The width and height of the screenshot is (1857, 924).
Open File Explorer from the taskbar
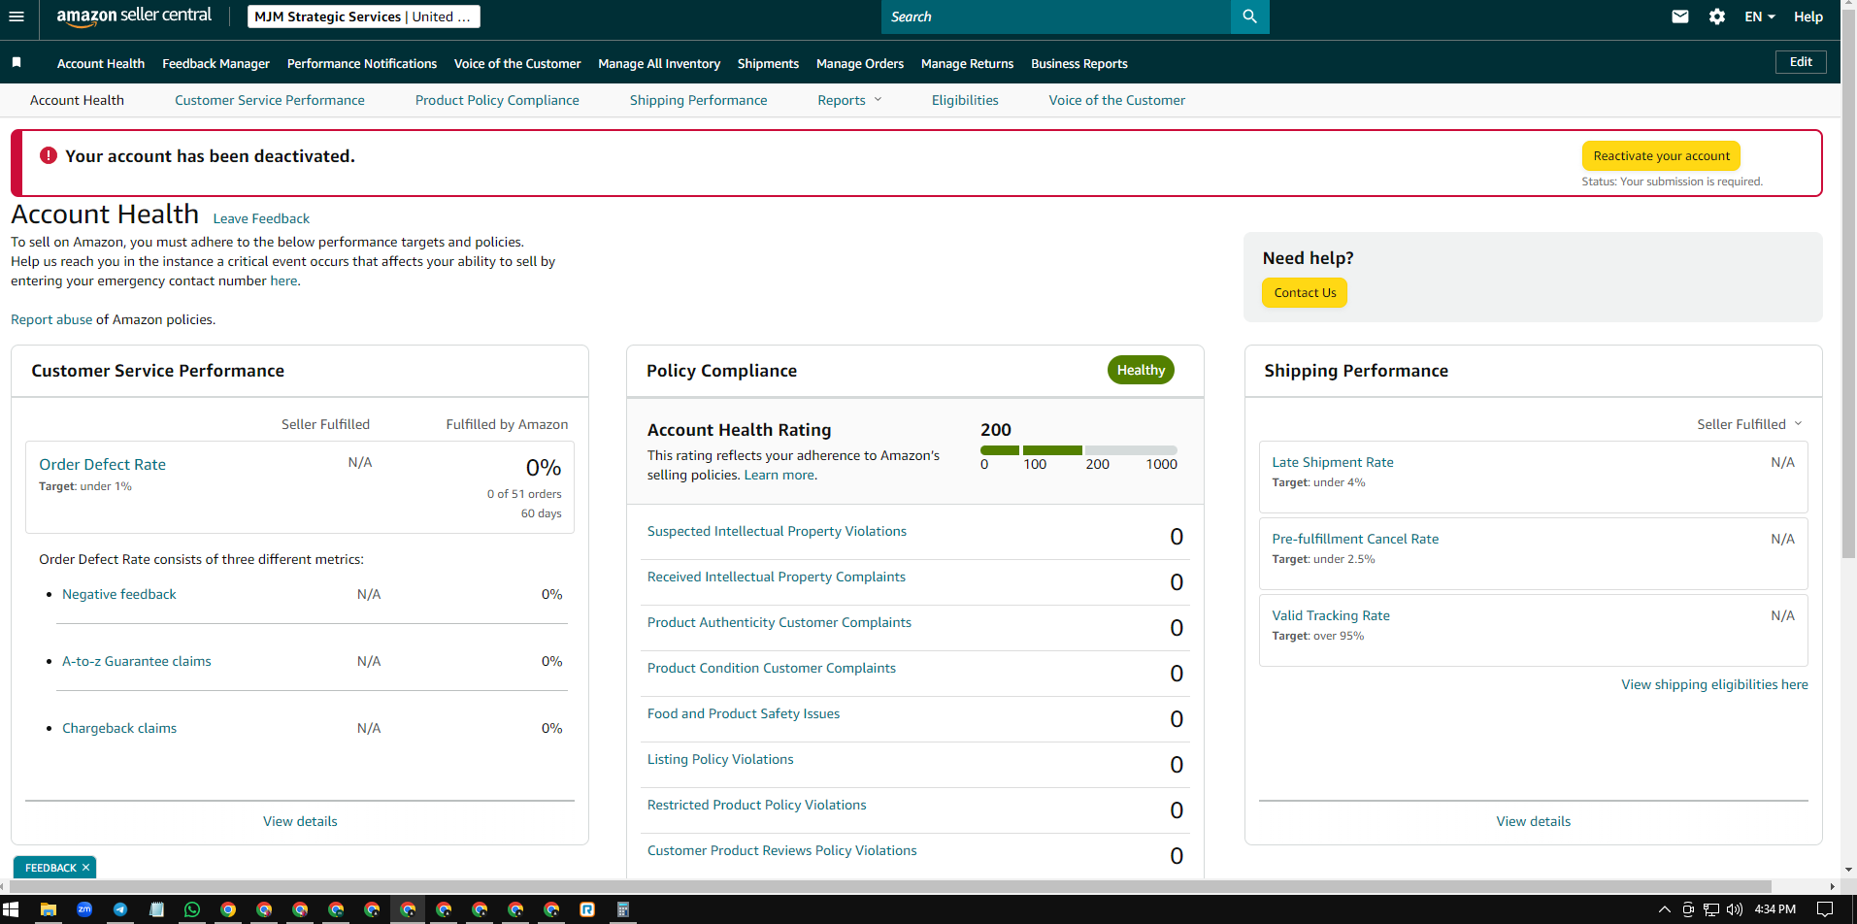coord(48,909)
